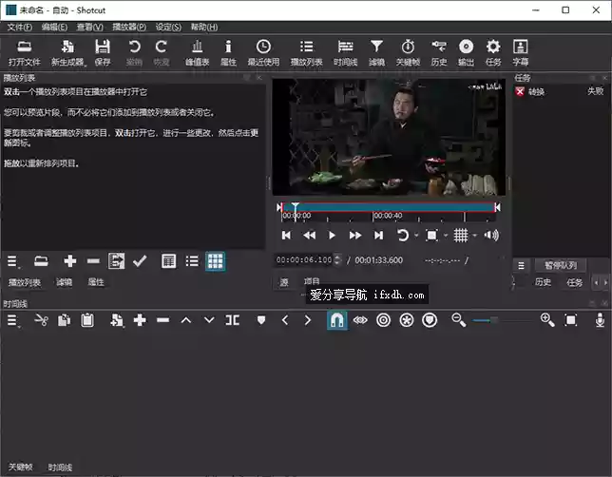Image resolution: width=612 pixels, height=477 pixels.
Task: Expand the zoom options dropdown arrow
Action: pos(446,236)
